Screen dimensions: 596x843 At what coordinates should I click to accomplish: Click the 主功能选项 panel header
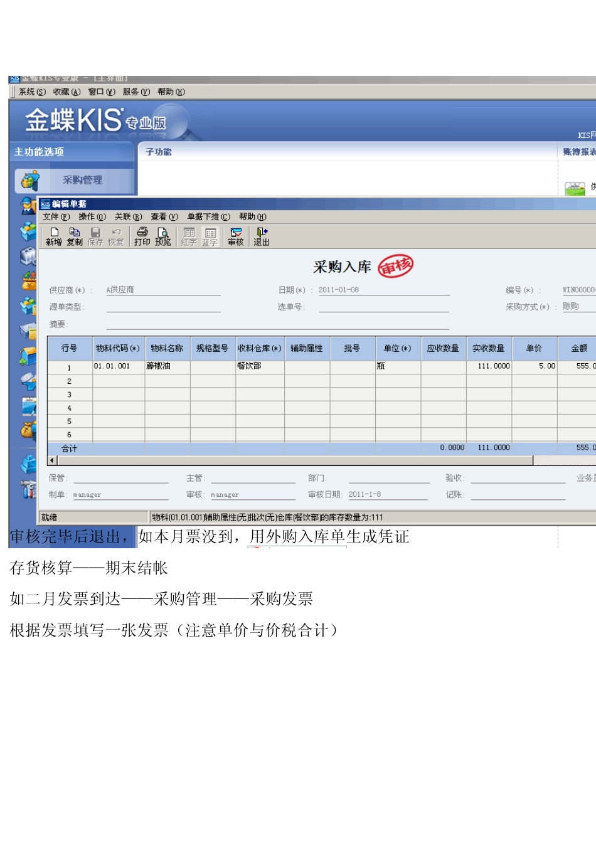click(x=39, y=152)
